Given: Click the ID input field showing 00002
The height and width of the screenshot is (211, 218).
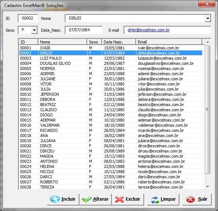Looking at the screenshot, I should [28, 18].
